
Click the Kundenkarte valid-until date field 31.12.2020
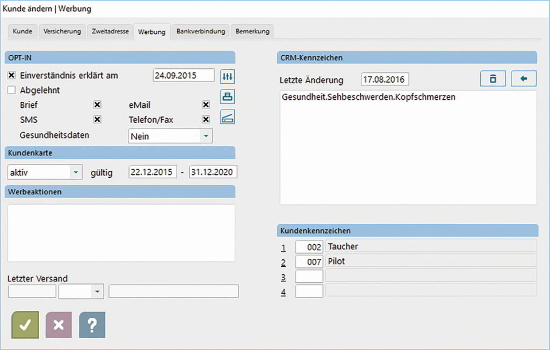[213, 172]
